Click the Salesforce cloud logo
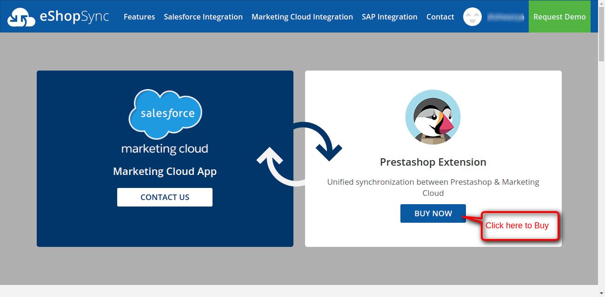This screenshot has height=297, width=605. click(165, 114)
